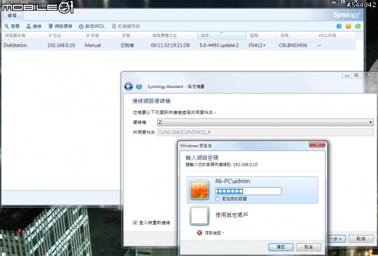Click the IP cell 192.168.0.10

click(61, 45)
